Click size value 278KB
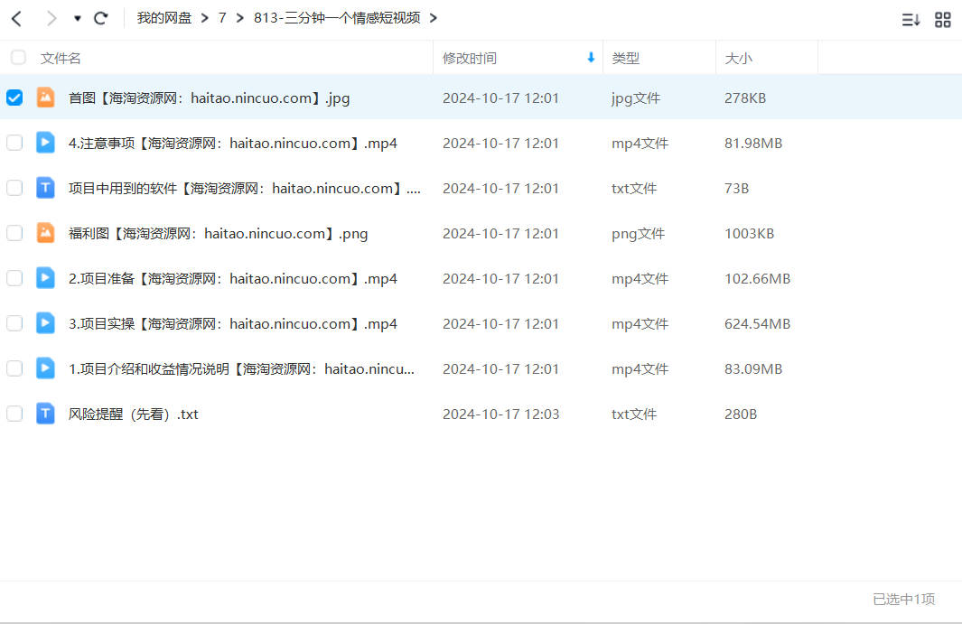 click(745, 98)
